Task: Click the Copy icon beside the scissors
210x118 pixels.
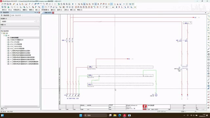Action: (x=20, y=4)
